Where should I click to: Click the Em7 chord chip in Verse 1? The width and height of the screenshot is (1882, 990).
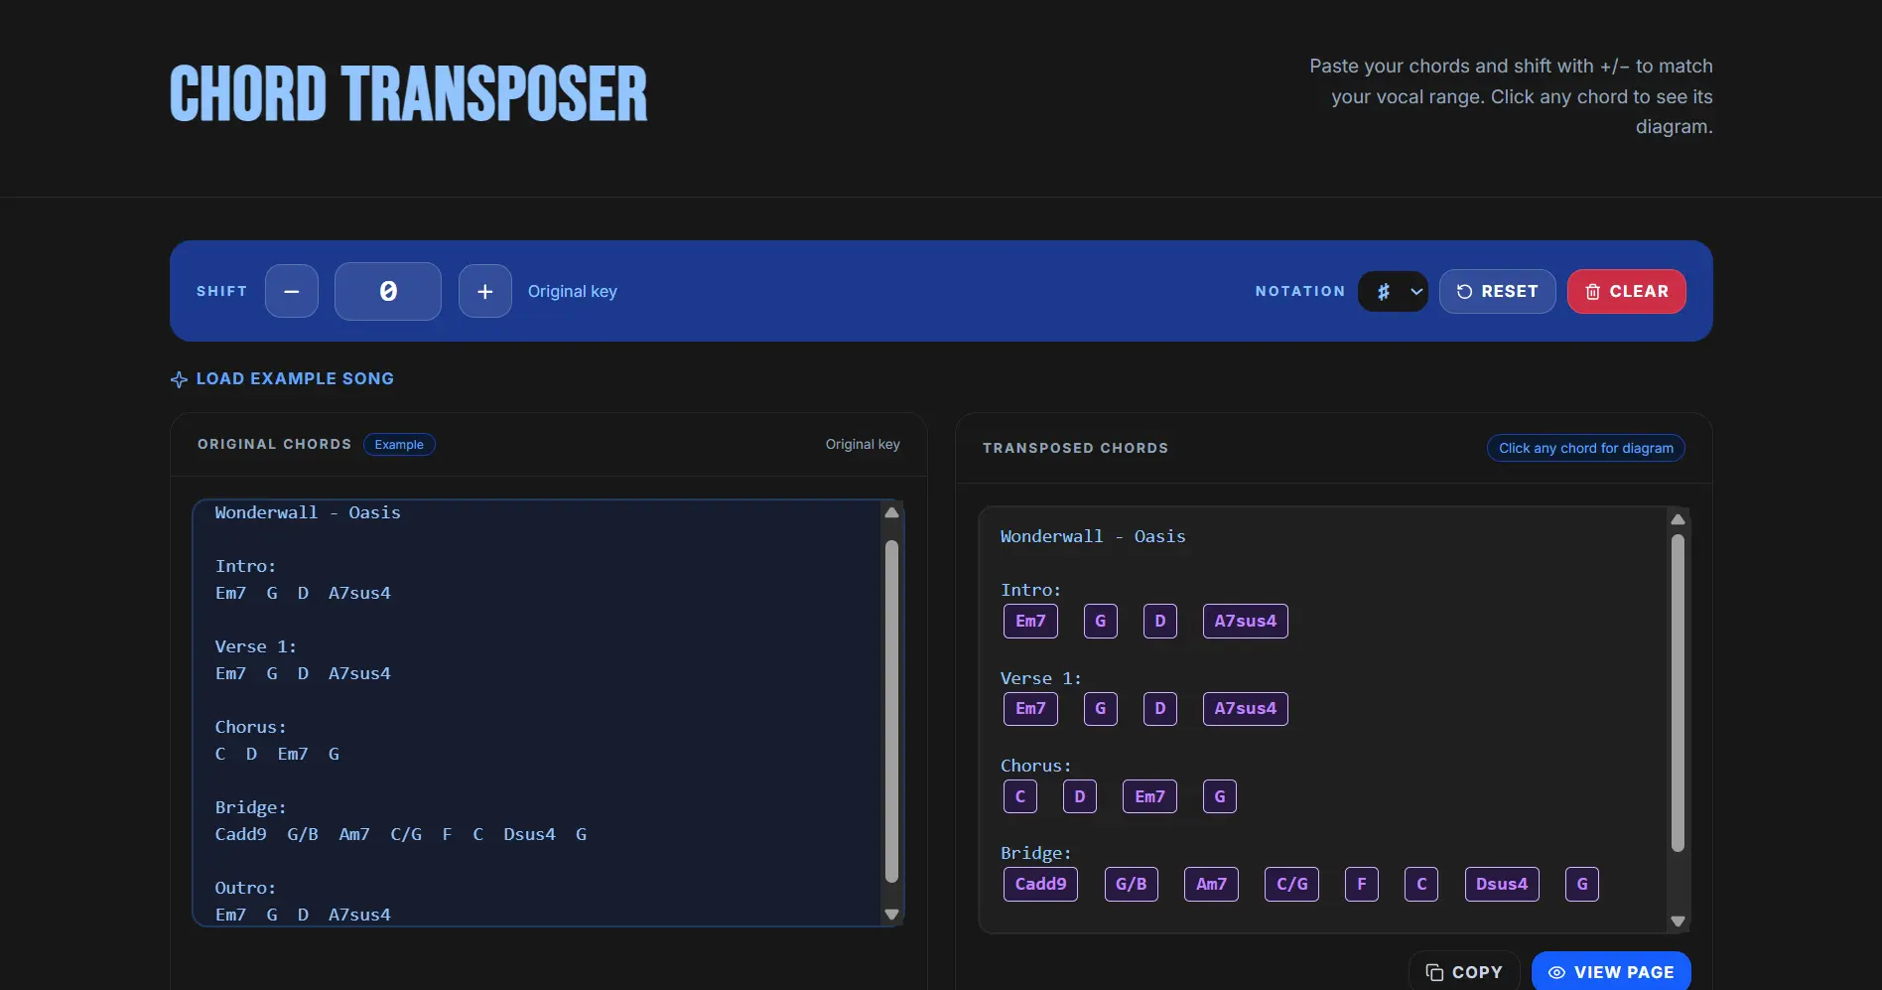(1030, 709)
